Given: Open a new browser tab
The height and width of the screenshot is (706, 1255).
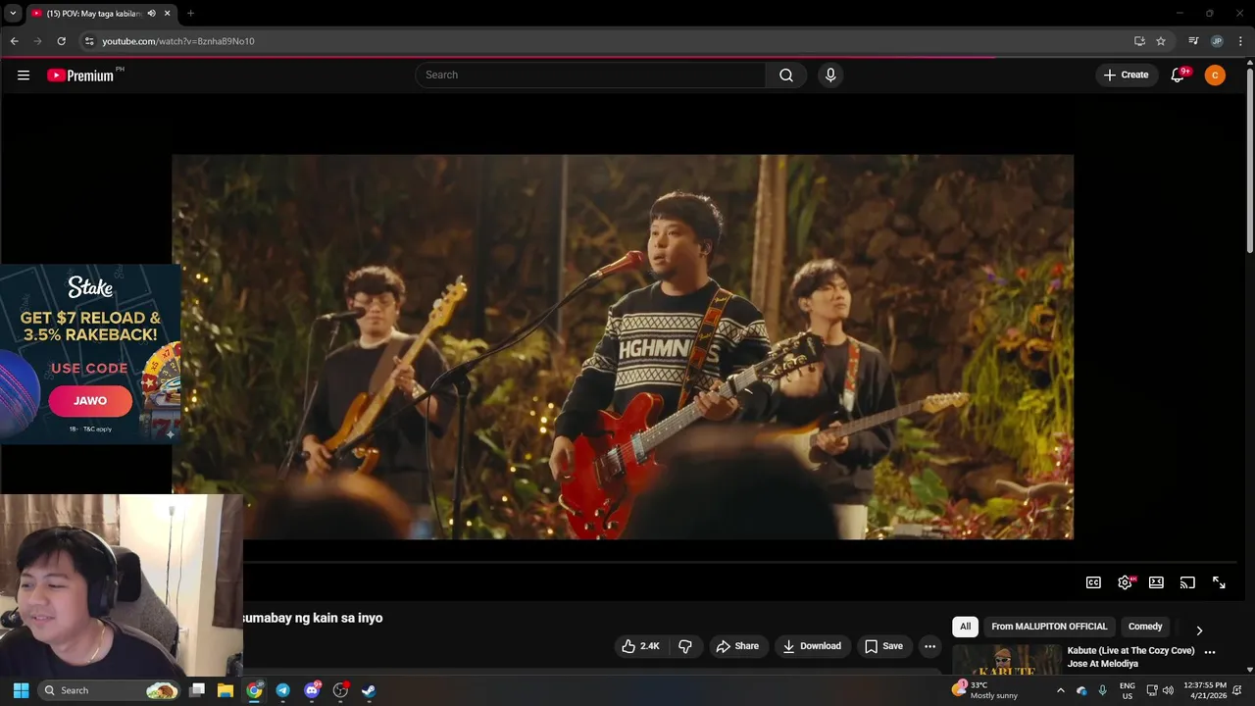Looking at the screenshot, I should point(190,13).
